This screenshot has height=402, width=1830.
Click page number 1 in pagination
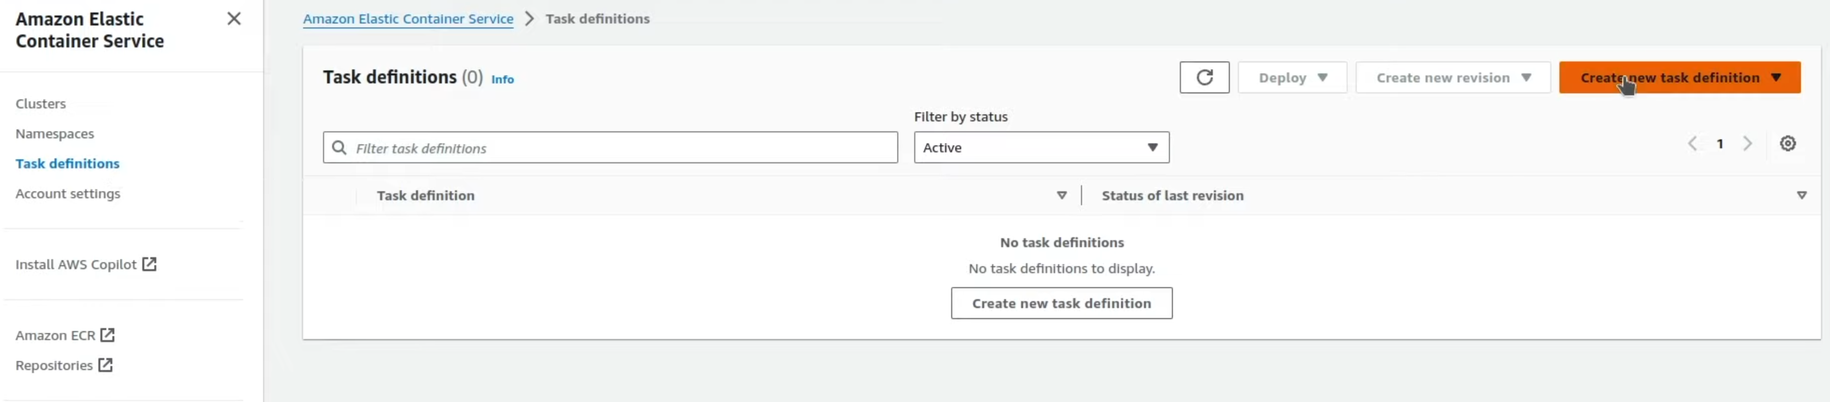[x=1720, y=143]
